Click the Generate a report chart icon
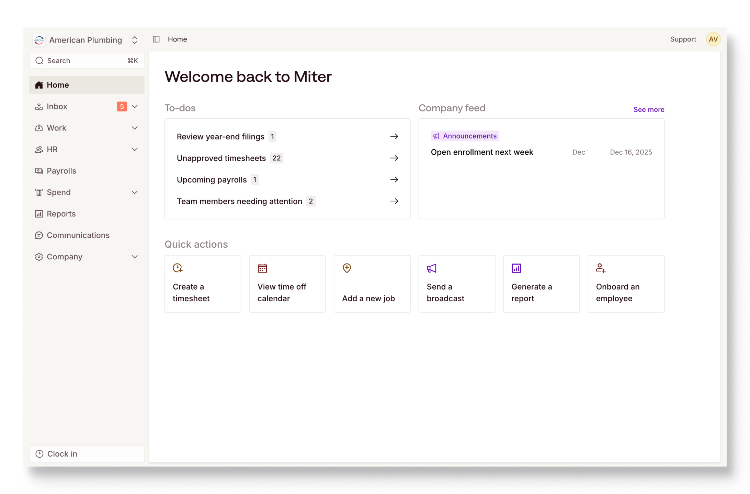 point(516,268)
